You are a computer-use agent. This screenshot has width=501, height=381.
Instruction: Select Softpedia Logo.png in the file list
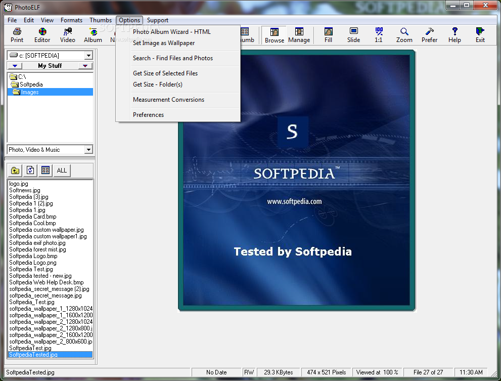click(x=33, y=263)
